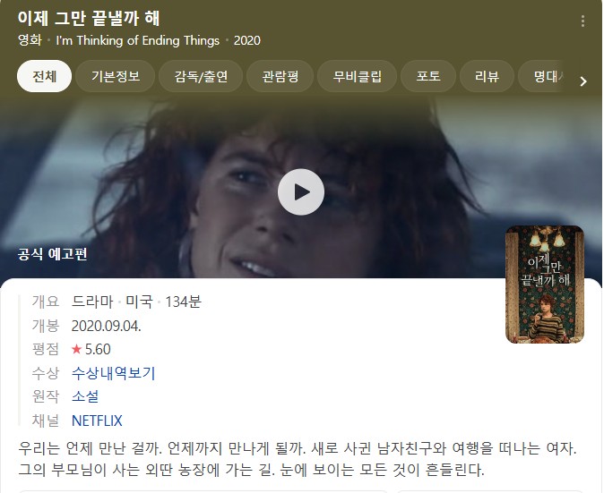Viewport: 604px width, 493px height.
Task: Open the movie poster thumbnail
Action: (x=545, y=285)
